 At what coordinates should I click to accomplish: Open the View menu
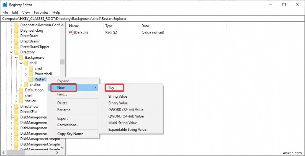coord(26,12)
